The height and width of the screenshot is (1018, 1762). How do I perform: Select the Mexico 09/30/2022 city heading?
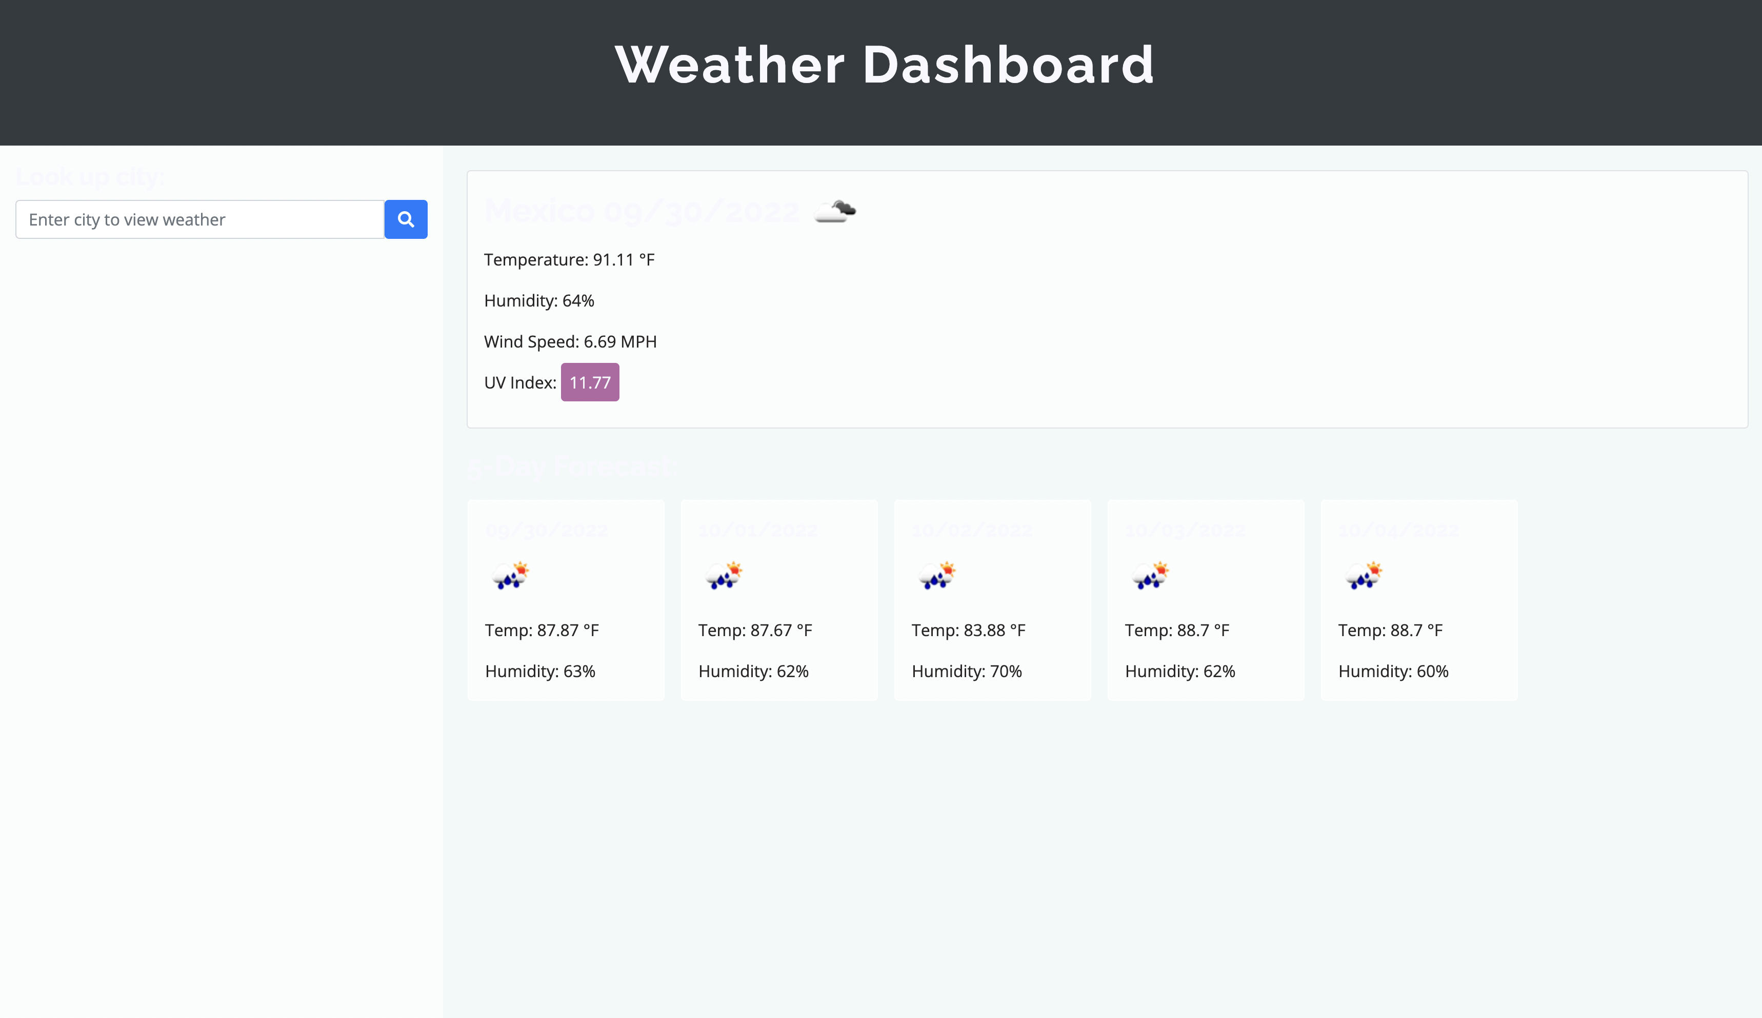coord(643,210)
